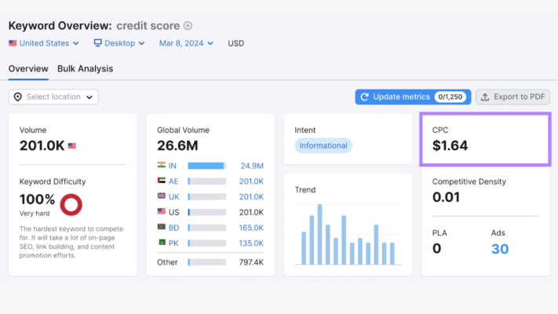Viewport: 558px width, 314px height.
Task: Open the PK country link
Action: tap(173, 243)
